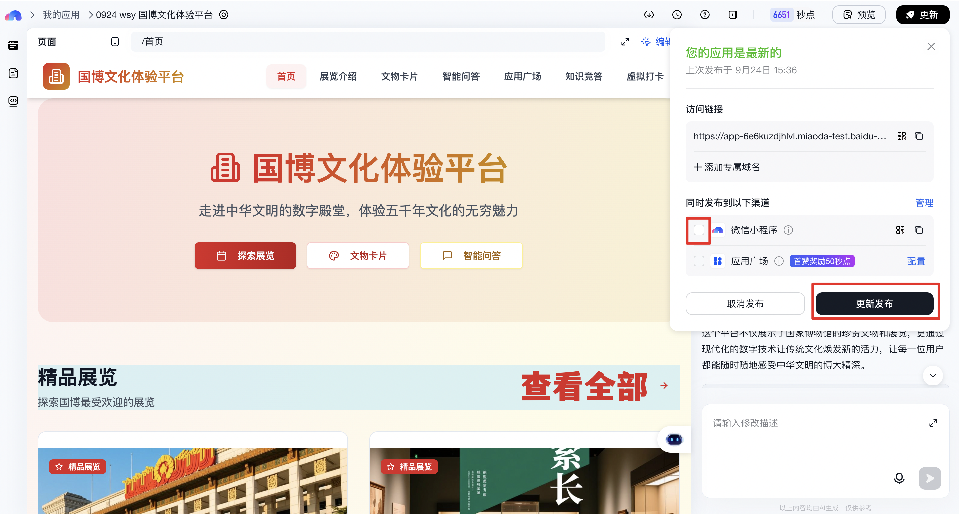The height and width of the screenshot is (514, 959).
Task: Enable the 微信小程序 channel checkbox
Action: (x=698, y=230)
